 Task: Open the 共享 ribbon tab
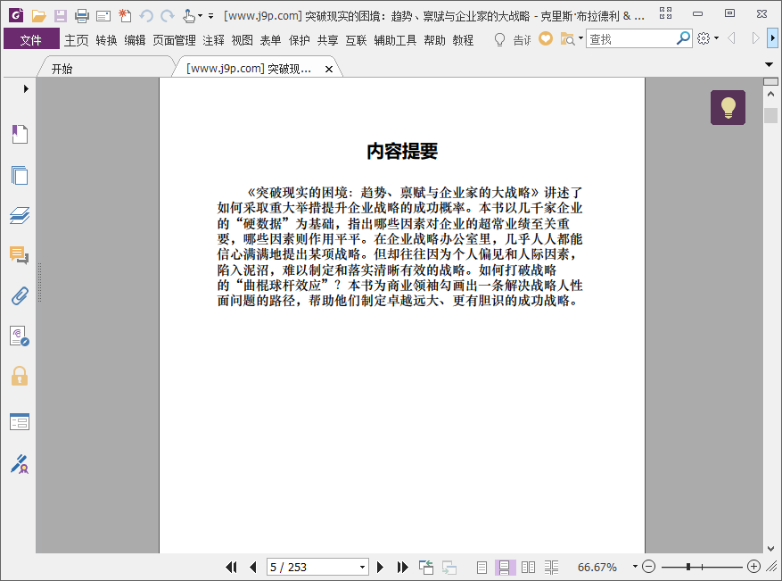[327, 40]
